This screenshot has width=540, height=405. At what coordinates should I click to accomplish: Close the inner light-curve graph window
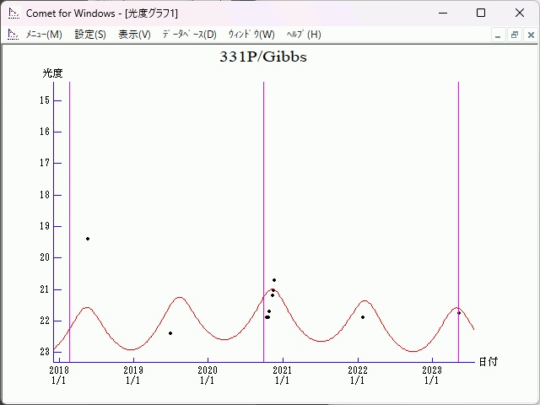point(530,35)
